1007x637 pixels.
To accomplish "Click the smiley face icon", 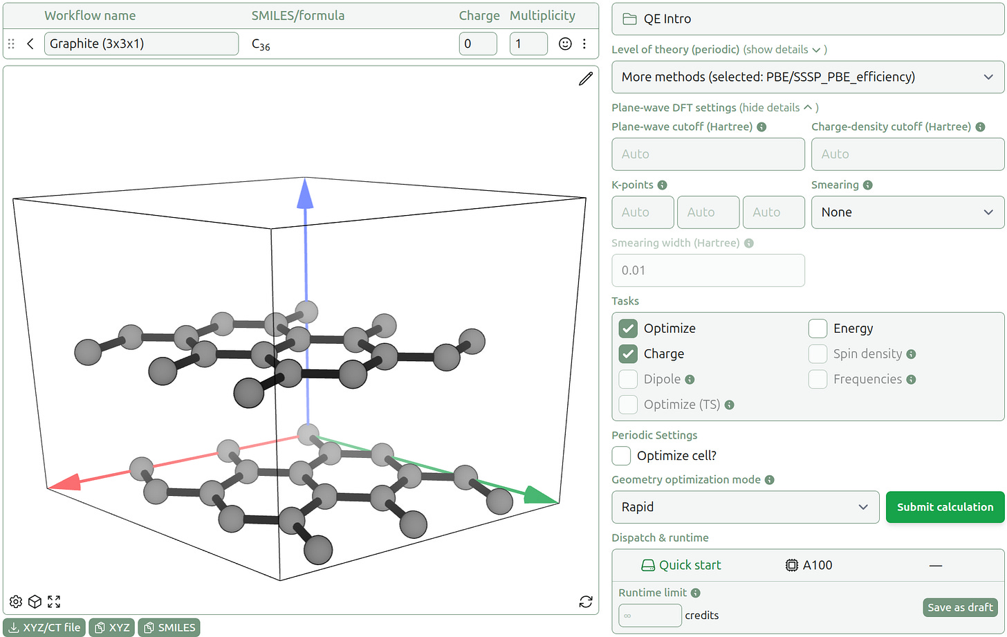I will (565, 44).
